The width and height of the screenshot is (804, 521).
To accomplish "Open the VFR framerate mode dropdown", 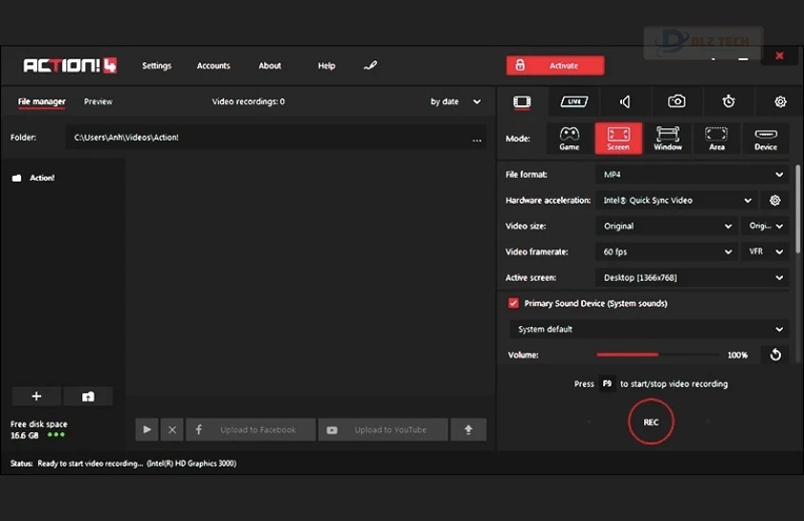I will point(765,251).
